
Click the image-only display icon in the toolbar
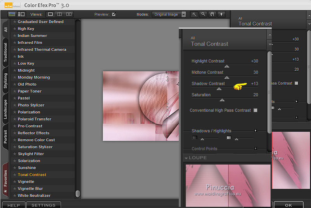click(x=12, y=14)
